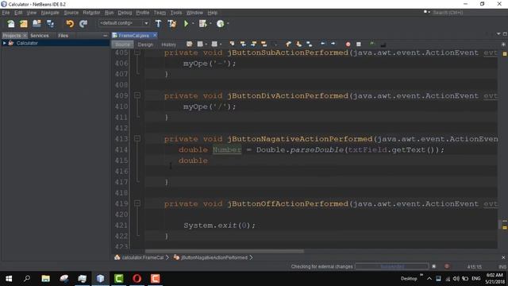Click the Find Previous Occurrence icon
This screenshot has width=508, height=286.
[x=243, y=44]
